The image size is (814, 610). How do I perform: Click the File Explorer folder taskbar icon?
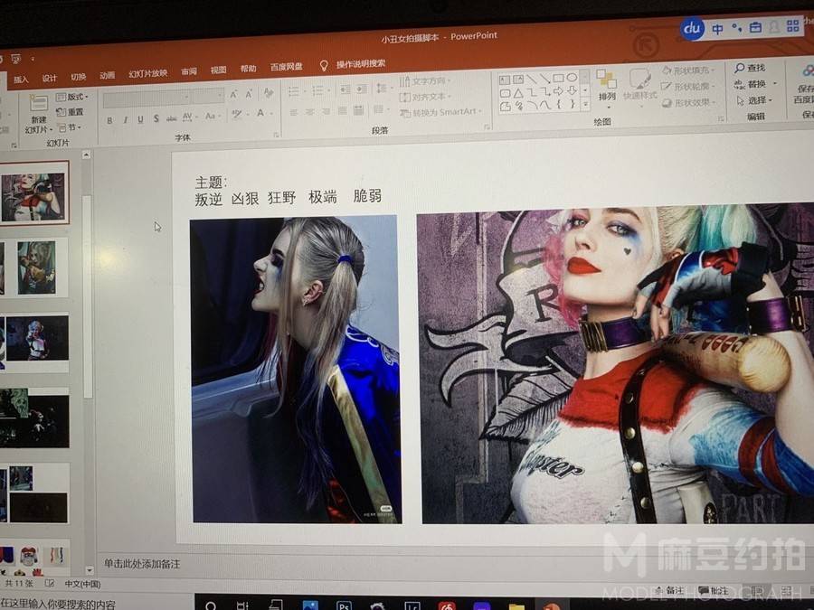[x=516, y=606]
